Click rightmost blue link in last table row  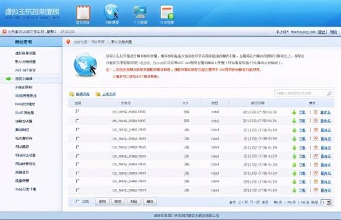pyautogui.click(x=326, y=191)
